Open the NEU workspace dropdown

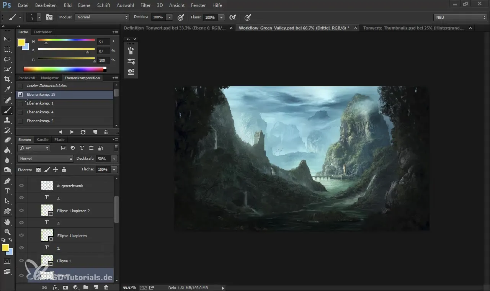[x=460, y=17]
